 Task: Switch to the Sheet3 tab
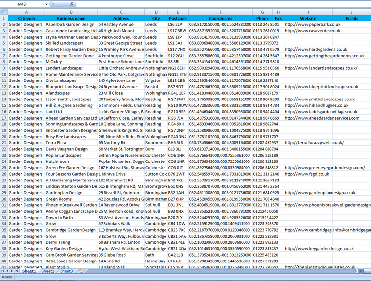(66, 271)
